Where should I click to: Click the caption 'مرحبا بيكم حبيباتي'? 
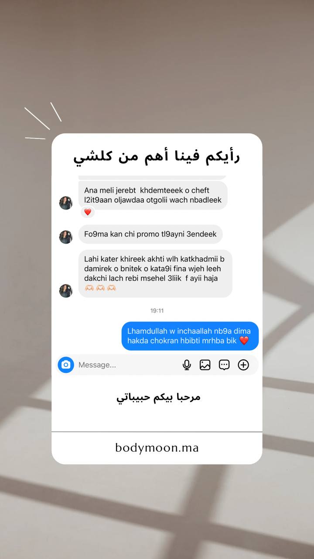[159, 397]
